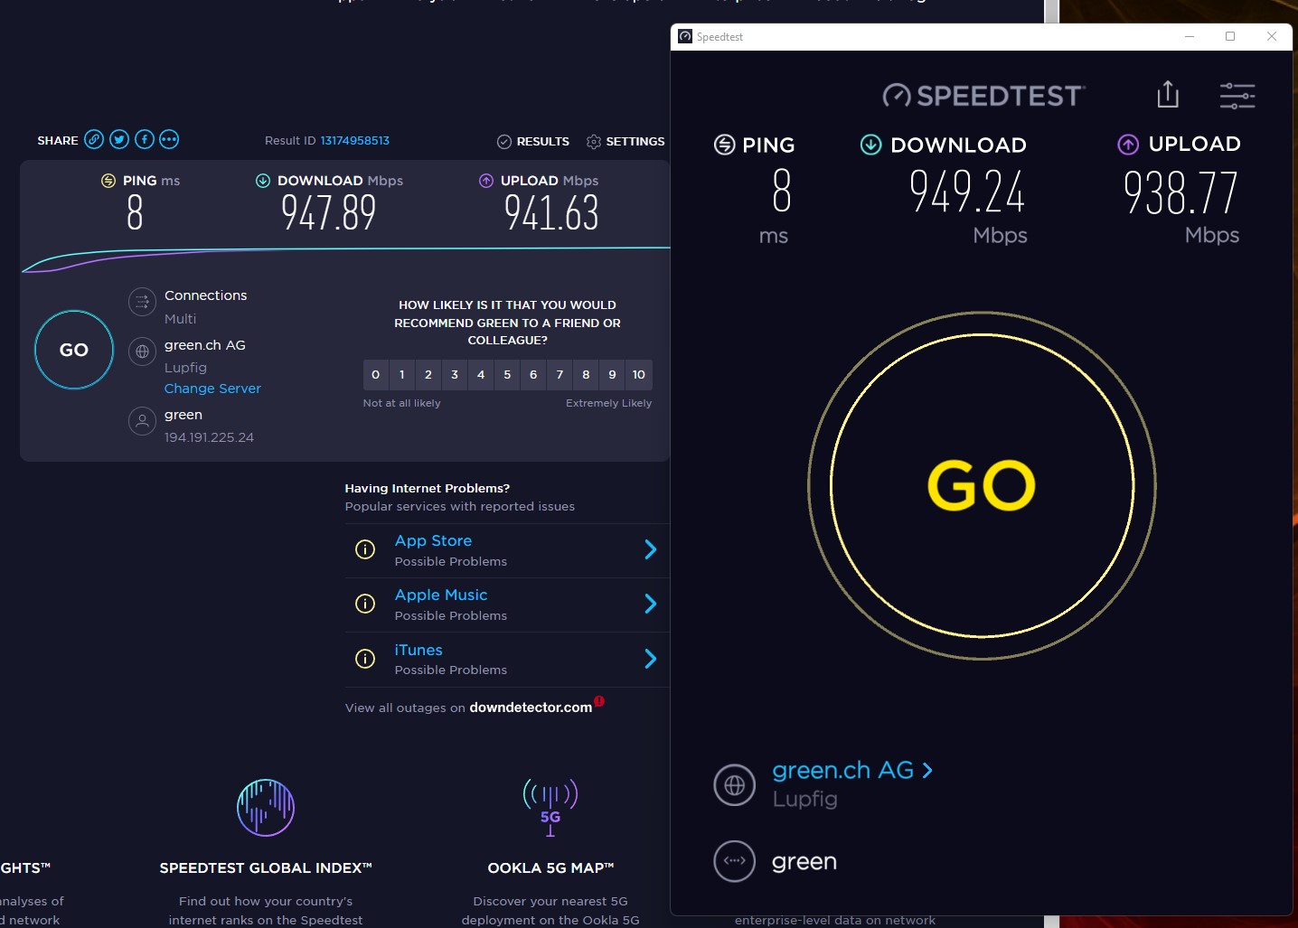Click the 941.63 upload value
1298x928 pixels.
(x=551, y=213)
